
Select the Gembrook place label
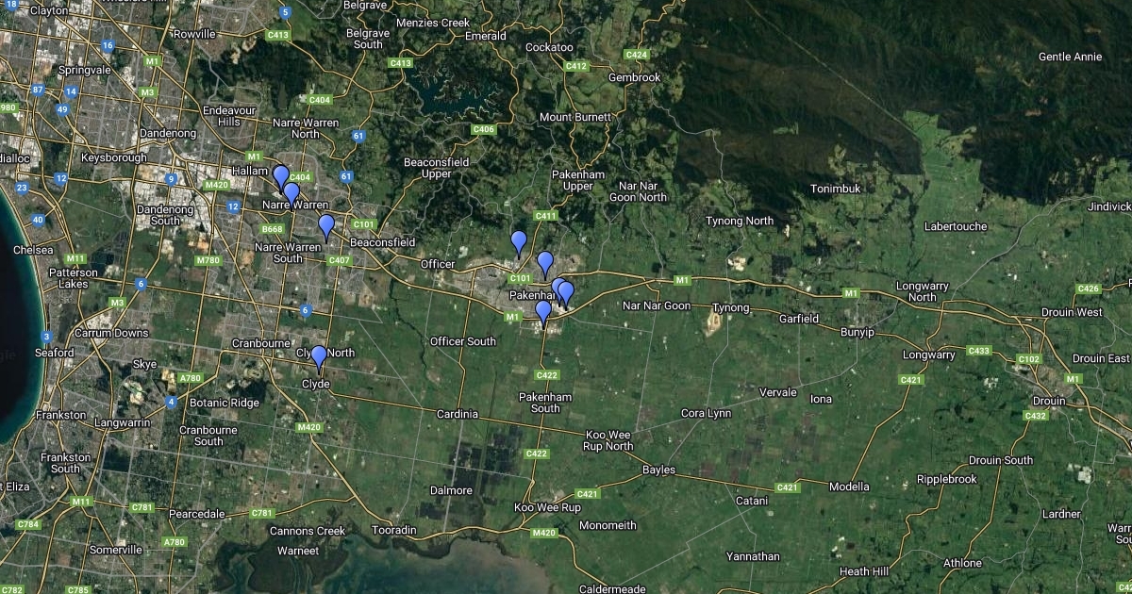635,77
